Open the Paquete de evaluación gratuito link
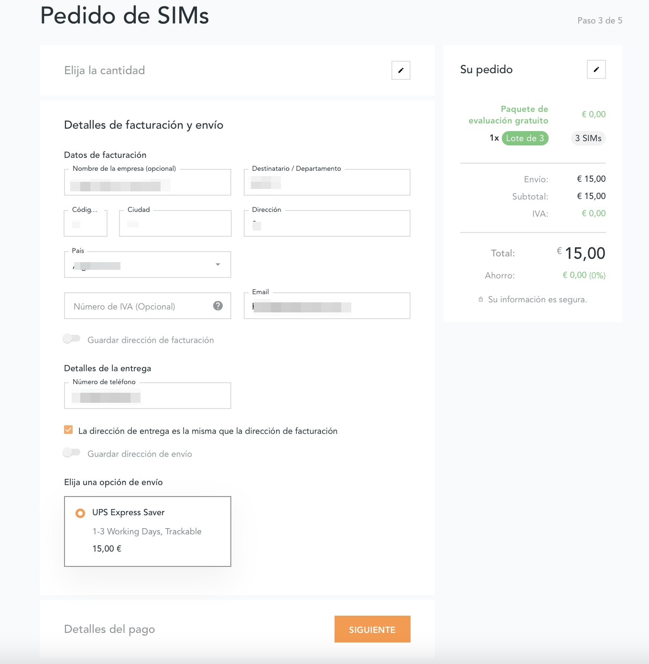The width and height of the screenshot is (649, 664). pyautogui.click(x=508, y=114)
